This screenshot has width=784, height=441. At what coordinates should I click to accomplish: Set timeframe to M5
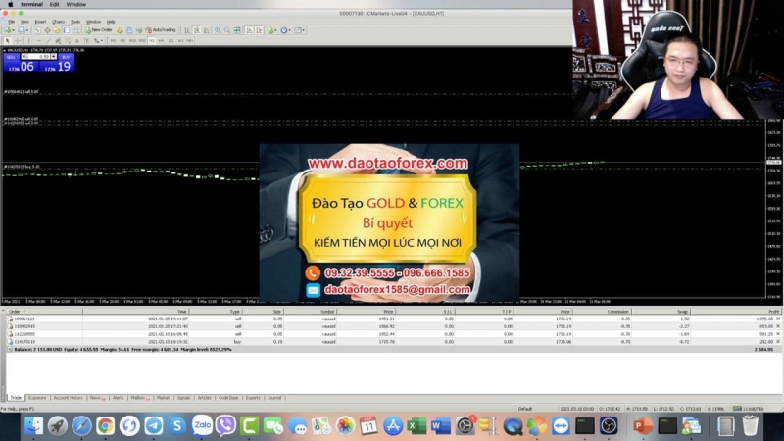[x=122, y=40]
